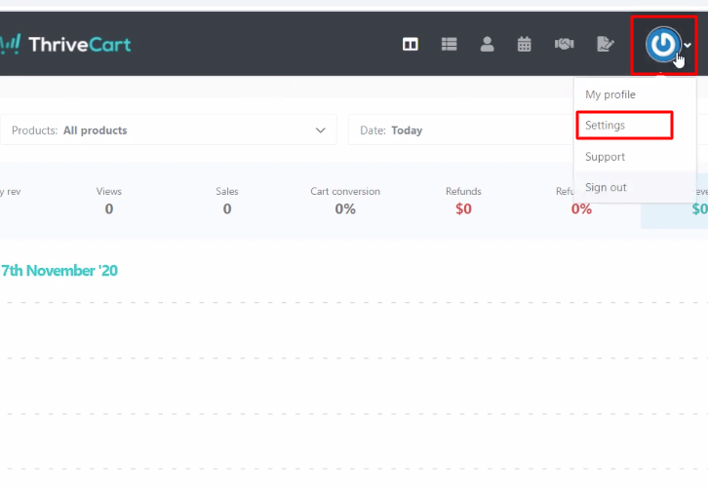Click Sign out in account menu
Screen dimensions: 708x487
606,187
